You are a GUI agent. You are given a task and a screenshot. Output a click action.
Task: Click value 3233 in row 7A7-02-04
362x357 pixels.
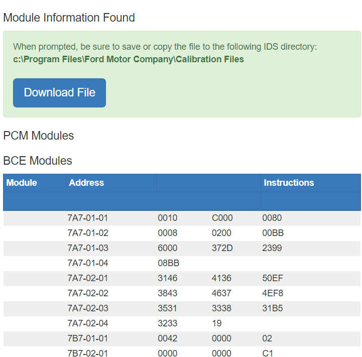pyautogui.click(x=168, y=323)
